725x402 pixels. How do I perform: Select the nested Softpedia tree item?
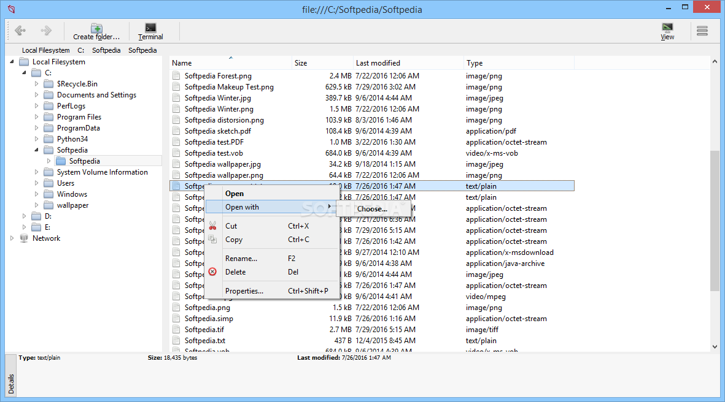pos(85,161)
